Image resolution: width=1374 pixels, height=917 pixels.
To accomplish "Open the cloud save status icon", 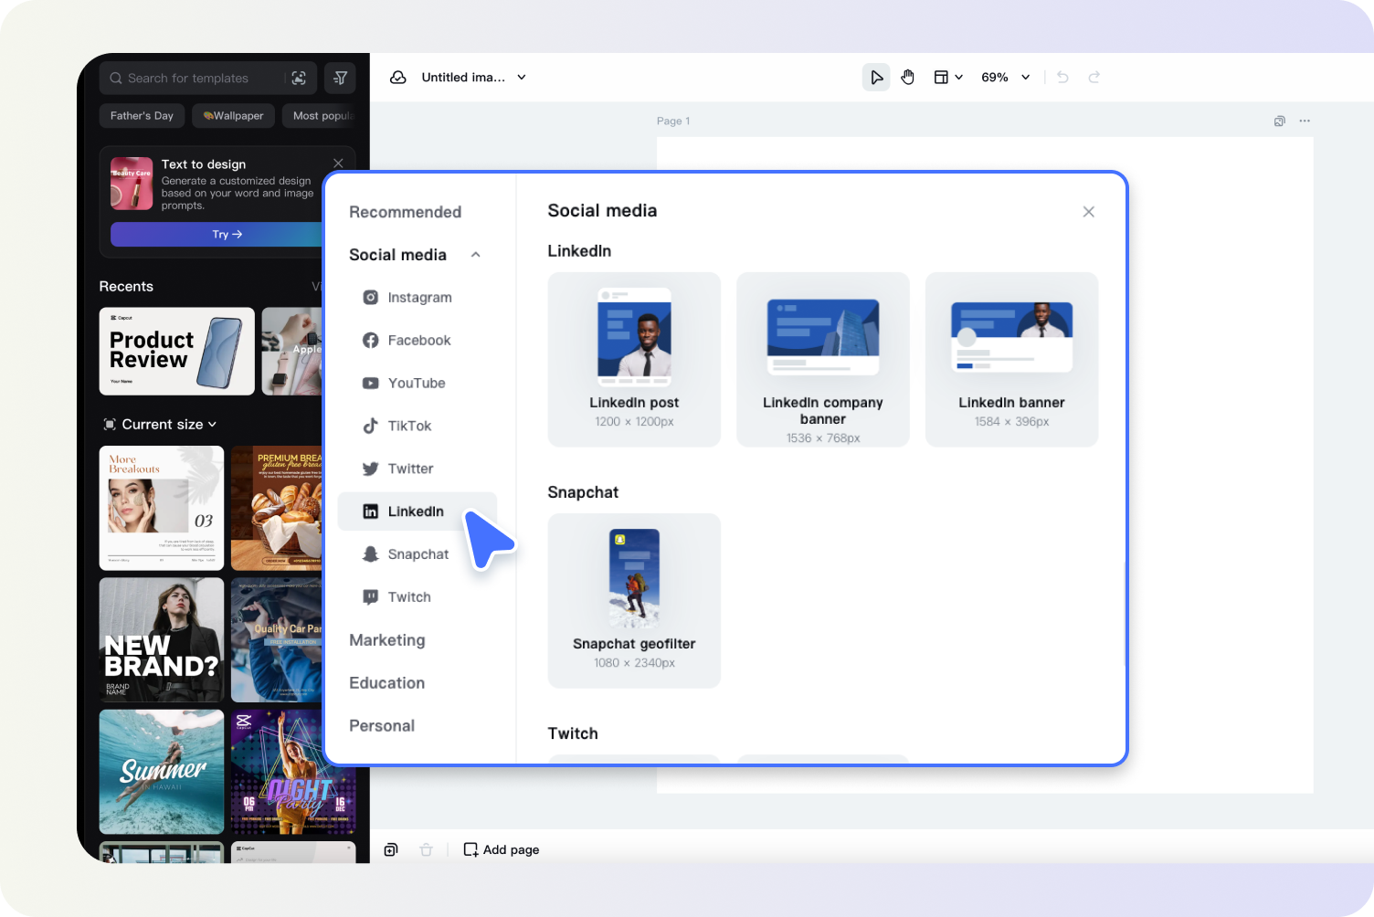I will pyautogui.click(x=398, y=78).
